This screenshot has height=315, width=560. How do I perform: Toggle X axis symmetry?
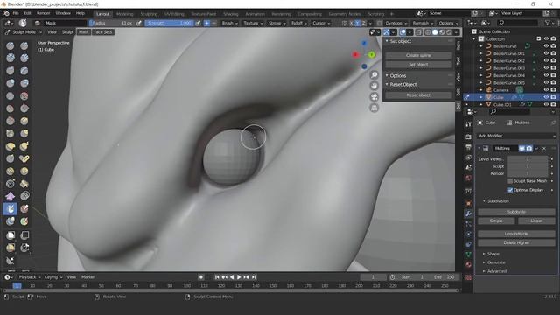(351, 23)
